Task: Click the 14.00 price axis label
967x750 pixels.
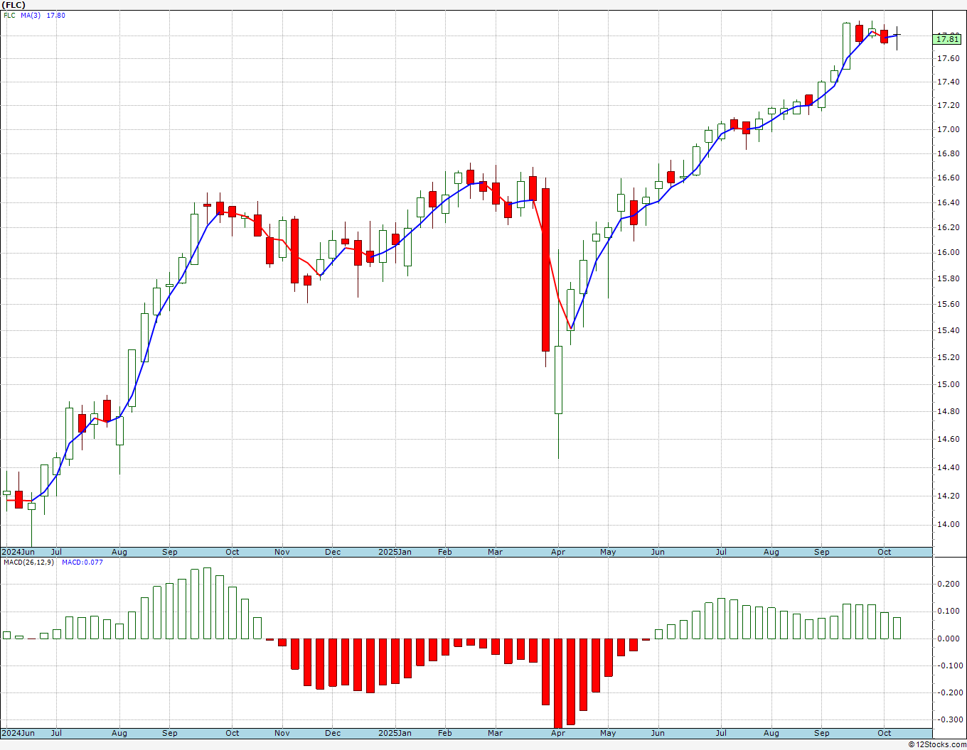Action: pyautogui.click(x=948, y=525)
